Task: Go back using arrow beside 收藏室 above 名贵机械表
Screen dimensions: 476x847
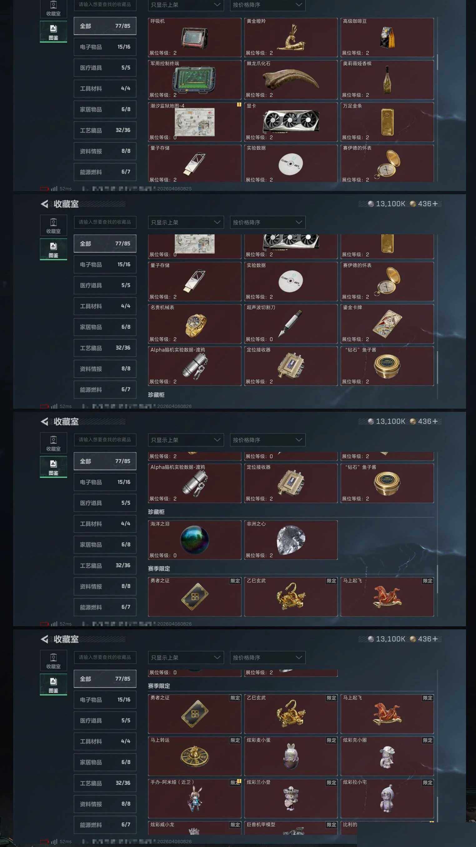Action: pos(44,204)
